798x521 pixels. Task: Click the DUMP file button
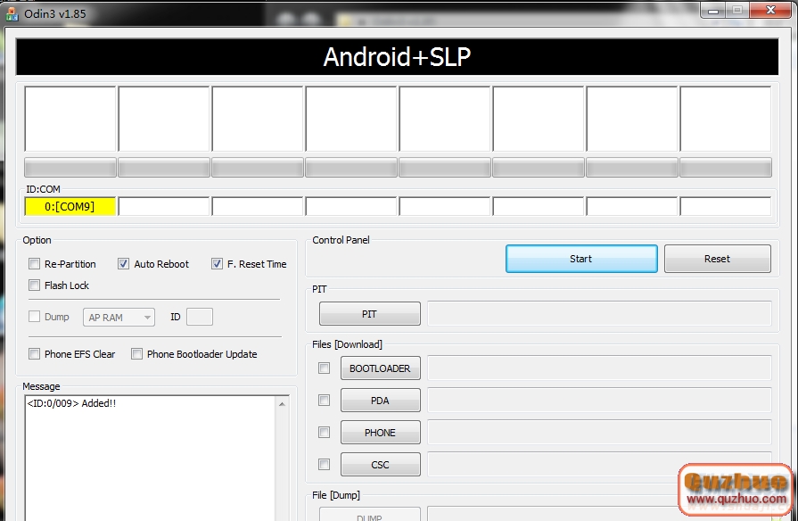pos(369,515)
